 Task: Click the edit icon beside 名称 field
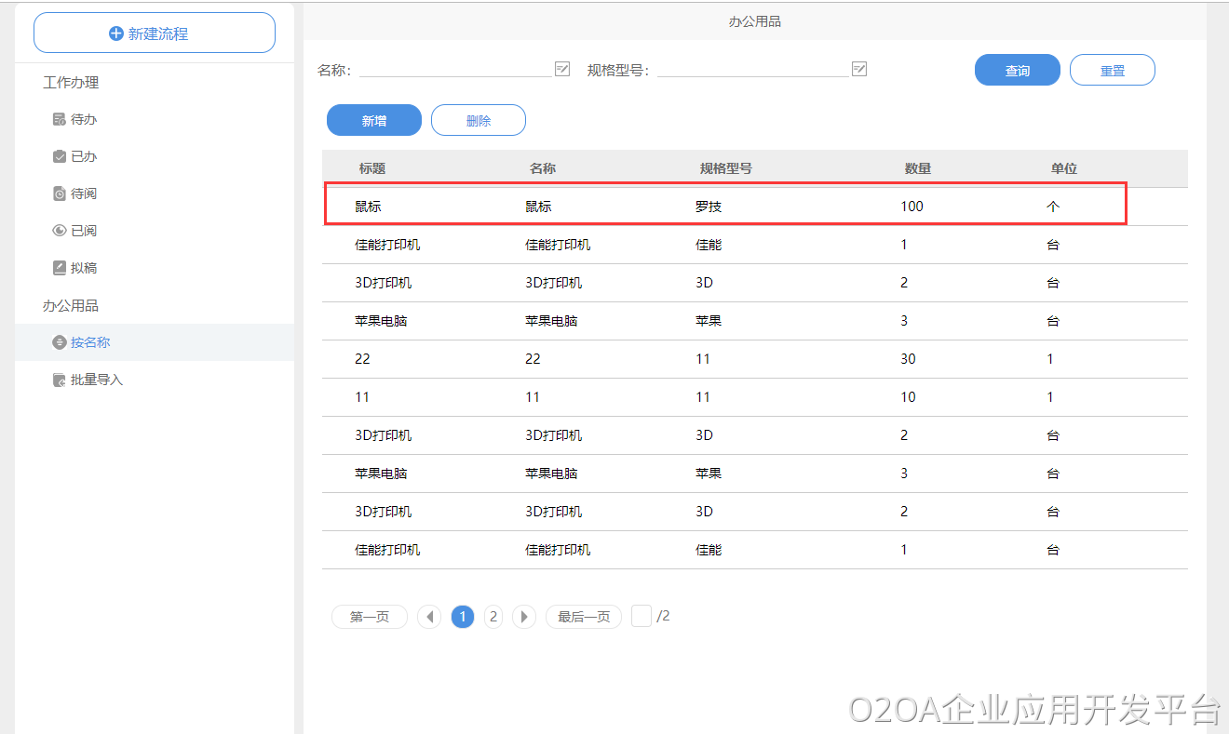562,69
